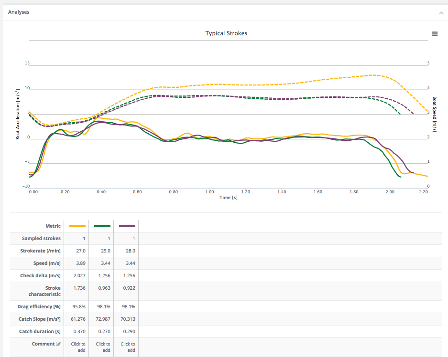This screenshot has width=448, height=357.
Task: Select the yellow stroke color swatch
Action: coord(77,226)
